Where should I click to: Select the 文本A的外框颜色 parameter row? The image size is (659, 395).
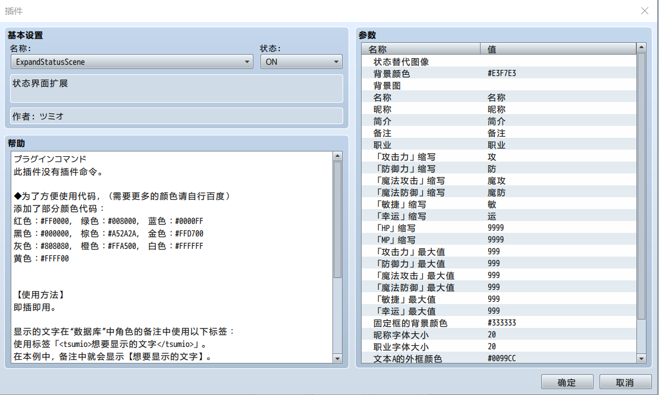[x=499, y=359]
